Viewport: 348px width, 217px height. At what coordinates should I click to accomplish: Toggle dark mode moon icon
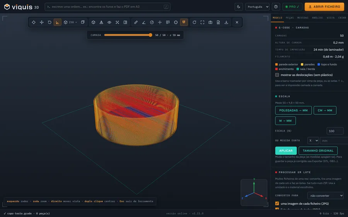click(239, 7)
